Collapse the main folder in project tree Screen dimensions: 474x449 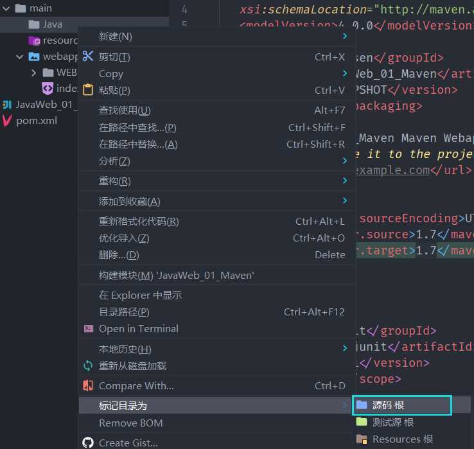pyautogui.click(x=6, y=8)
